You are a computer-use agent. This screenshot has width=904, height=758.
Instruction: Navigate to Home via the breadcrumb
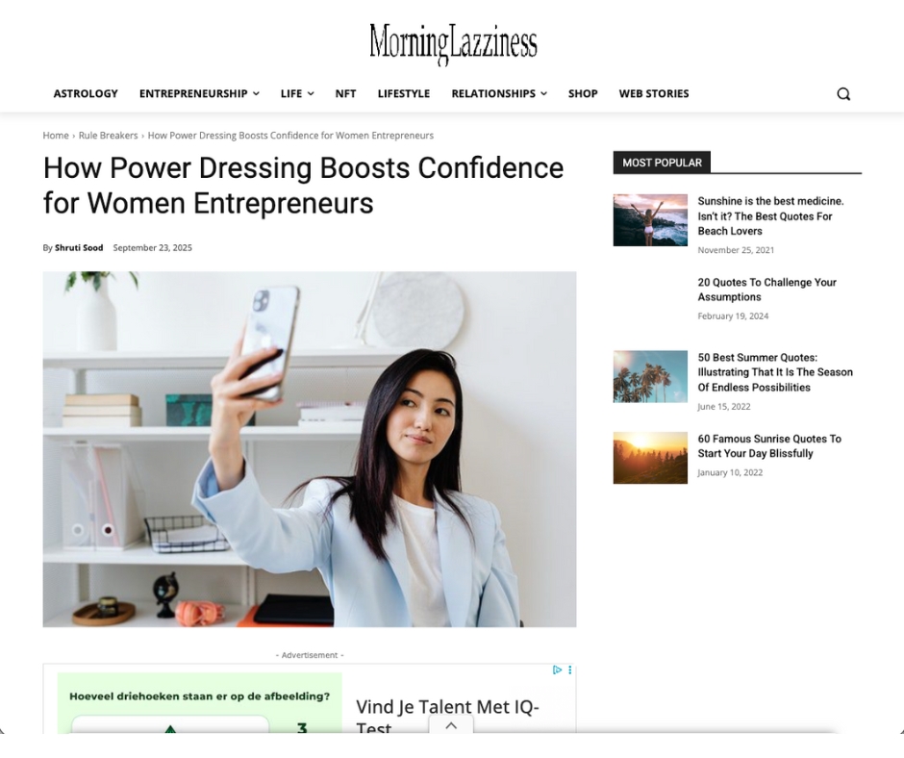click(54, 136)
